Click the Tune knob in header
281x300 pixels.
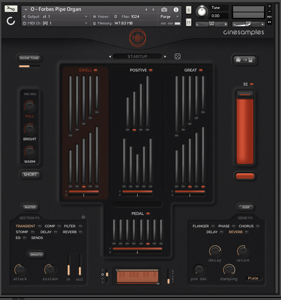pyautogui.click(x=202, y=12)
